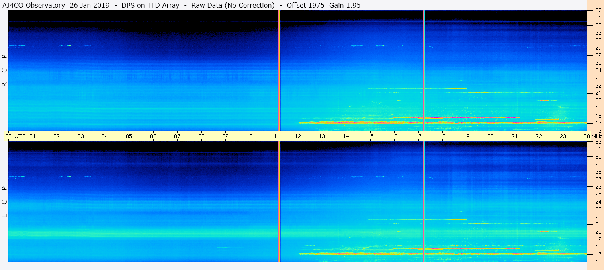Click the time-axis hour label '16'

click(394, 136)
